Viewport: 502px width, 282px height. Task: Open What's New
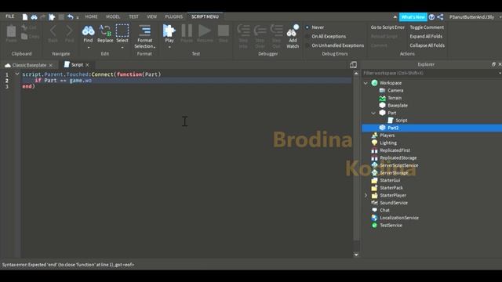point(413,17)
